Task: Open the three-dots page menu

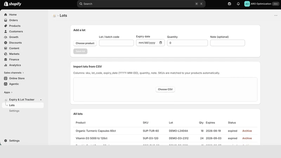Action: tap(276, 15)
